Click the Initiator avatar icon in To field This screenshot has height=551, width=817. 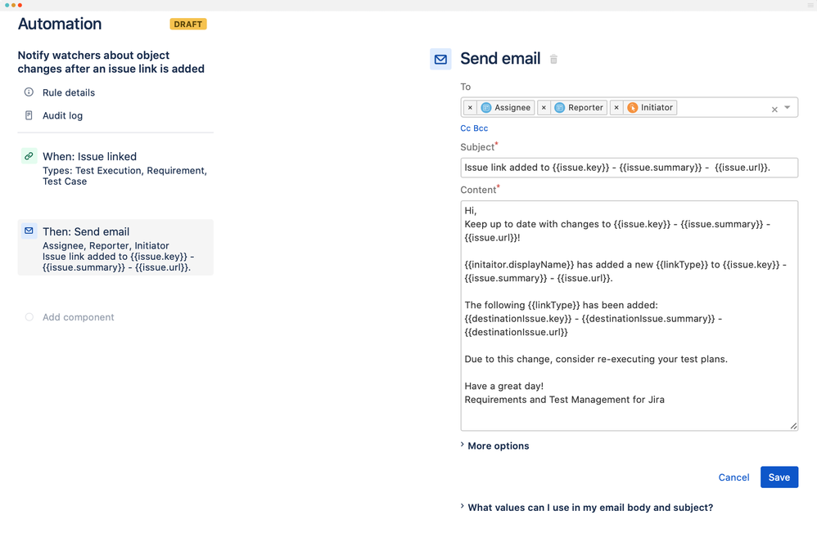coord(633,108)
